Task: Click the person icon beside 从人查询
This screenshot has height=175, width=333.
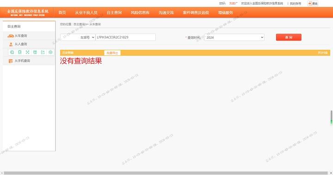Action: 11,44
